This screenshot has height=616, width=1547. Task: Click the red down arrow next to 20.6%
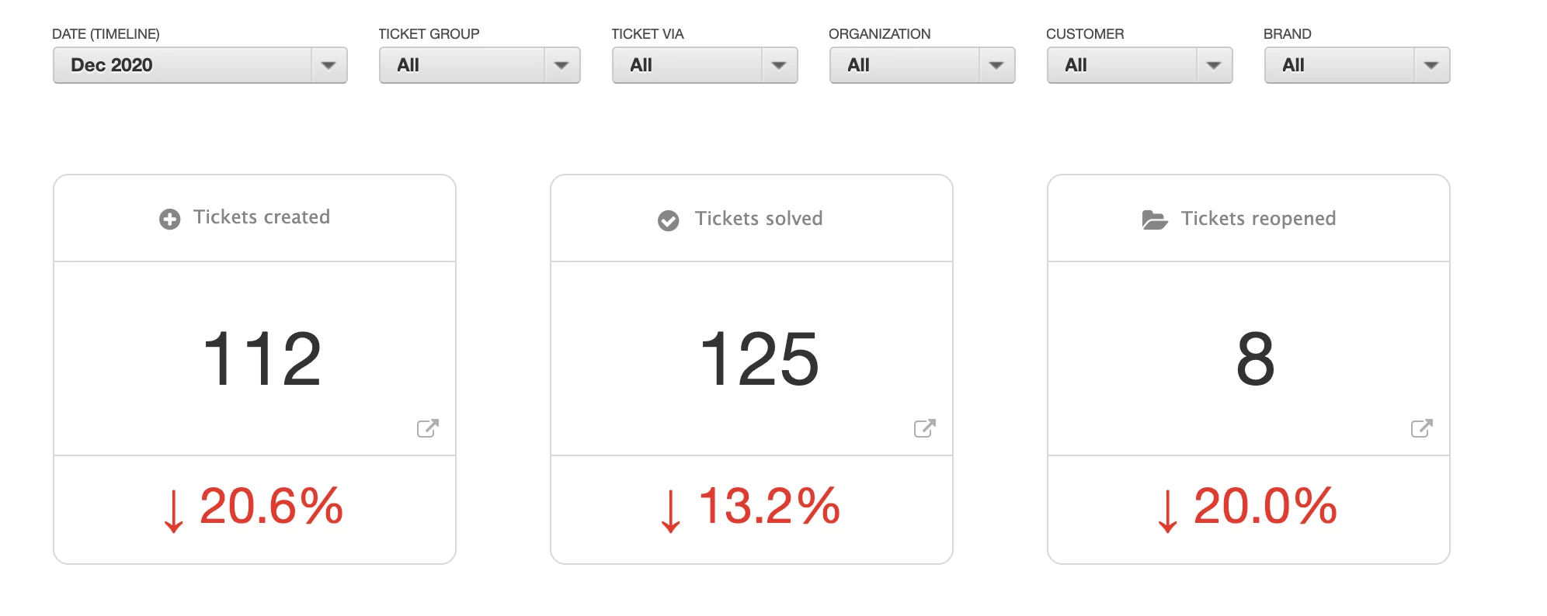[x=173, y=511]
